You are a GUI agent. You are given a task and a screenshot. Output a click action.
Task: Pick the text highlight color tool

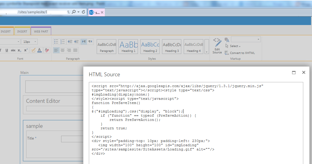(33, 50)
